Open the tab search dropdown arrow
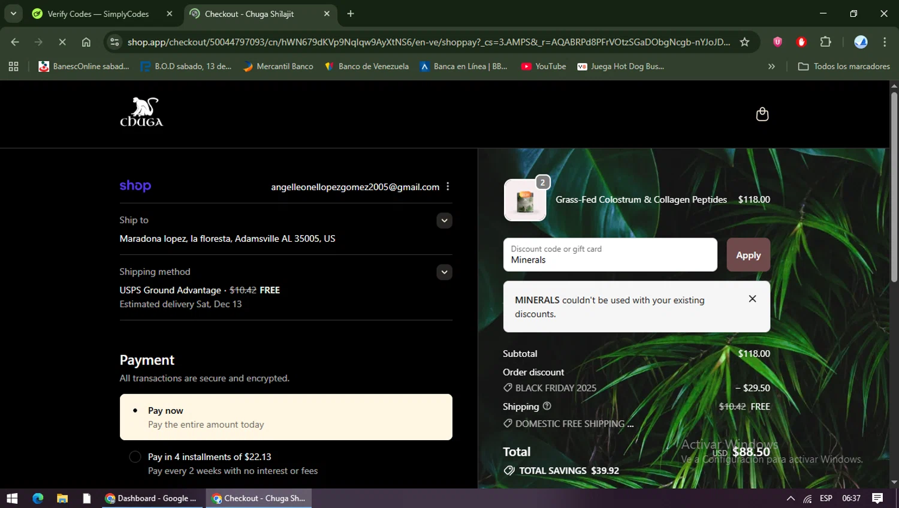Image resolution: width=899 pixels, height=508 pixels. click(x=13, y=14)
